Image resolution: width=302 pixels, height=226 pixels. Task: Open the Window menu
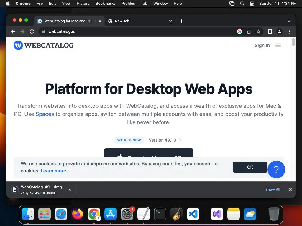[160, 4]
